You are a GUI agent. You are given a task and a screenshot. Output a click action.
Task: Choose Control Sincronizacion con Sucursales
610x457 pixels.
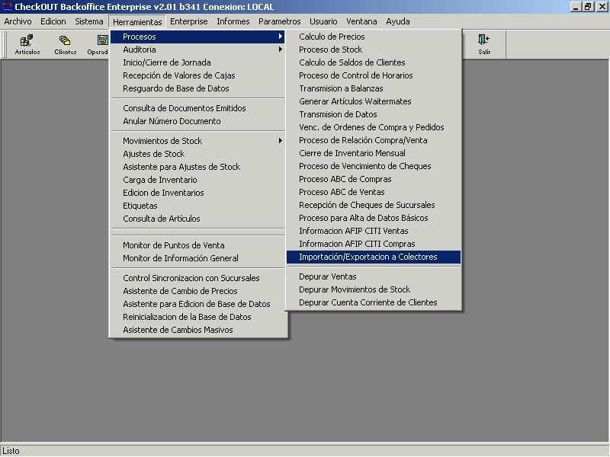198,278
